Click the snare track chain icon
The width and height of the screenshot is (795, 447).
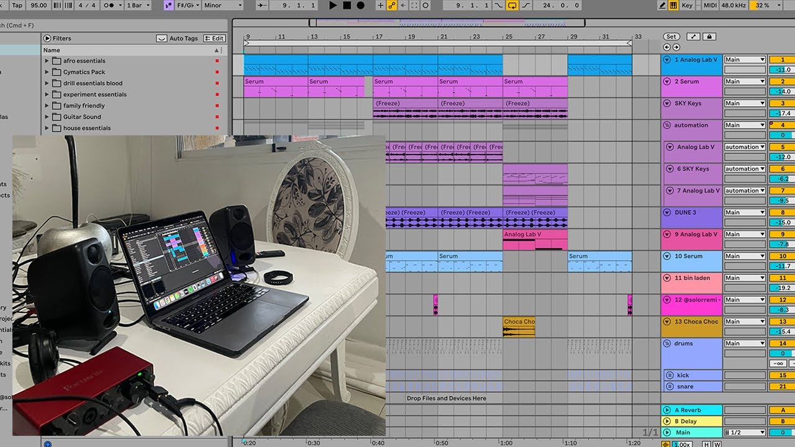point(670,386)
